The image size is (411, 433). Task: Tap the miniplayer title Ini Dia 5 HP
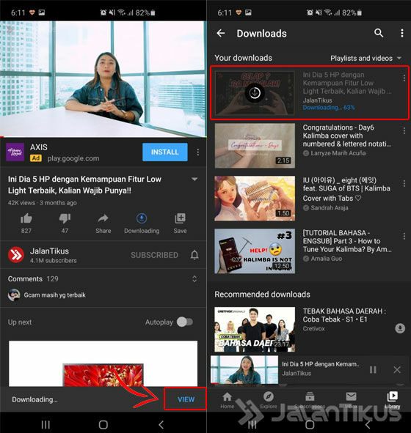pos(320,364)
